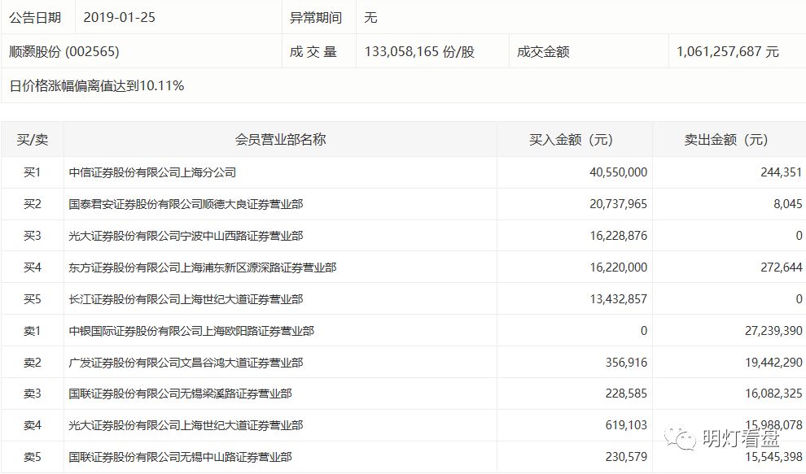Select sell amount 244,351
The width and height of the screenshot is (806, 474).
(x=782, y=172)
